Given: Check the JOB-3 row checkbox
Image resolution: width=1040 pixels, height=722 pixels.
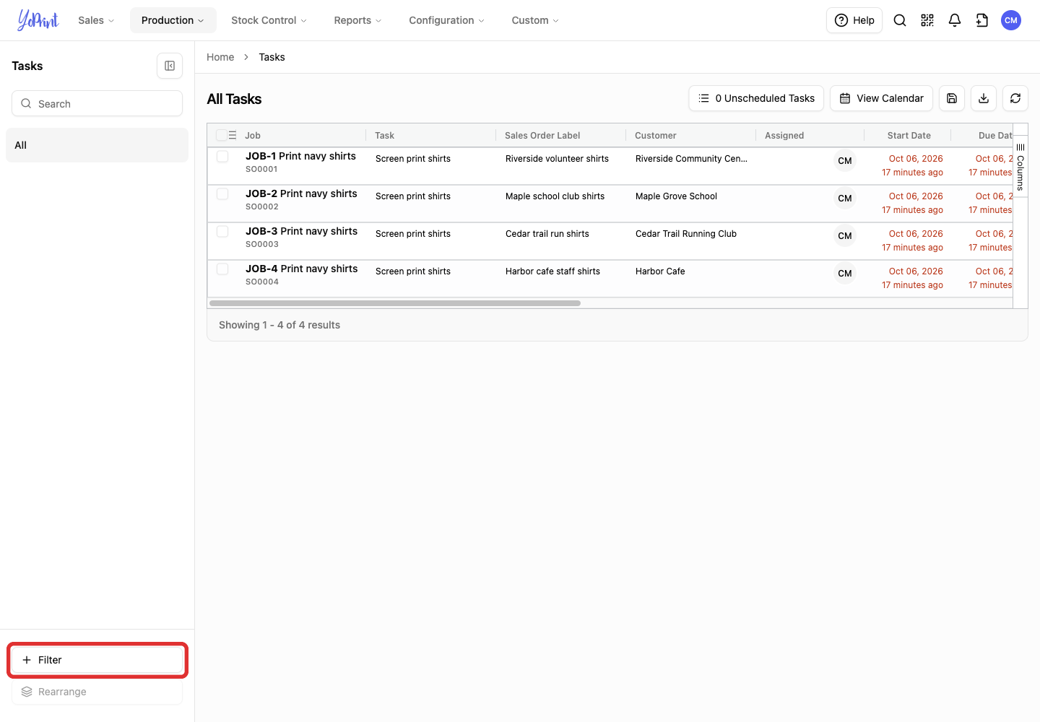Looking at the screenshot, I should [222, 232].
